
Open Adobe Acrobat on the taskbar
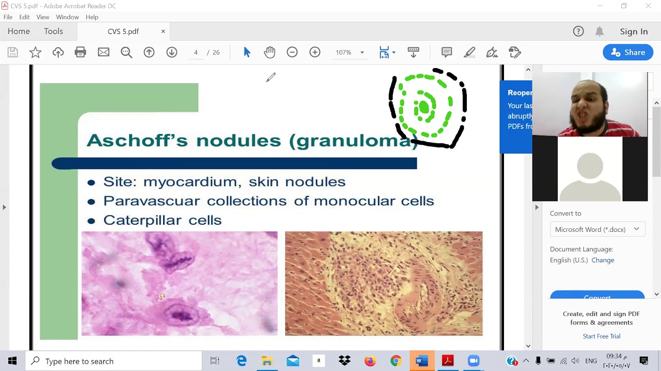coord(448,361)
